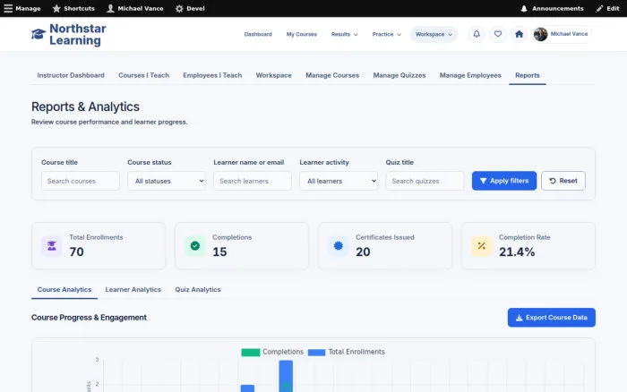
Task: Click the Reset filters button
Action: 563,181
